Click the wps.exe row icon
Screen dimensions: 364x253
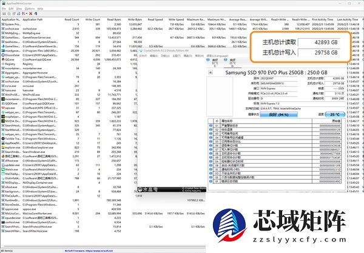(x=3, y=108)
